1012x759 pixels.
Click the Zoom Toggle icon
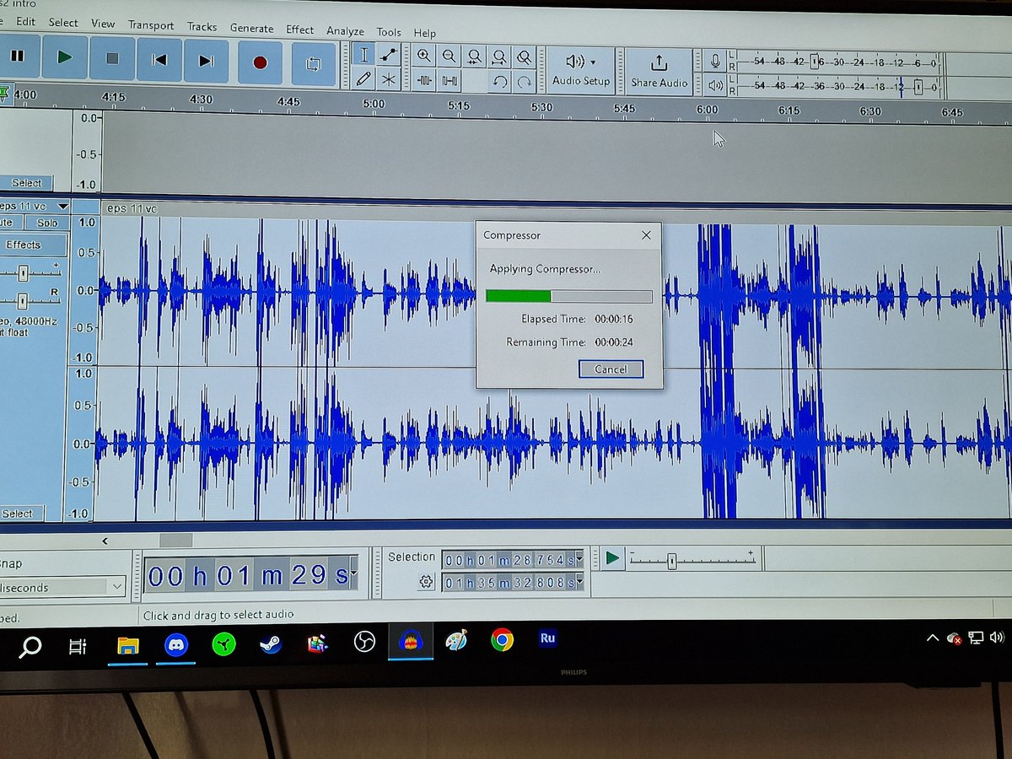click(x=525, y=57)
